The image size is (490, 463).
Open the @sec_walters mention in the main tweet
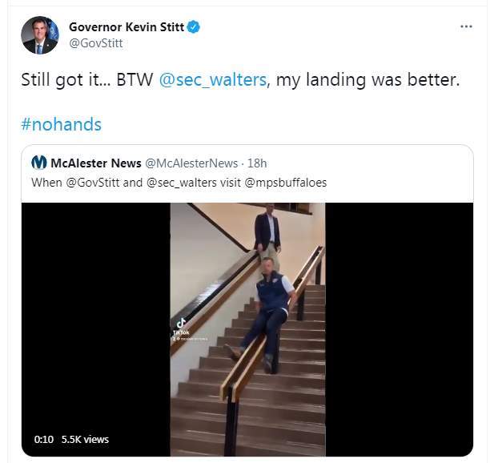pyautogui.click(x=211, y=83)
